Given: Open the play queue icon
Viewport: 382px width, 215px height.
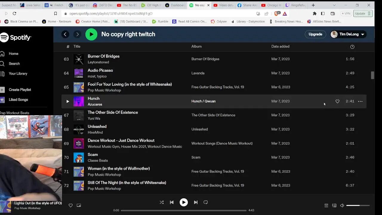Looking at the screenshot, I should pos(326,205).
